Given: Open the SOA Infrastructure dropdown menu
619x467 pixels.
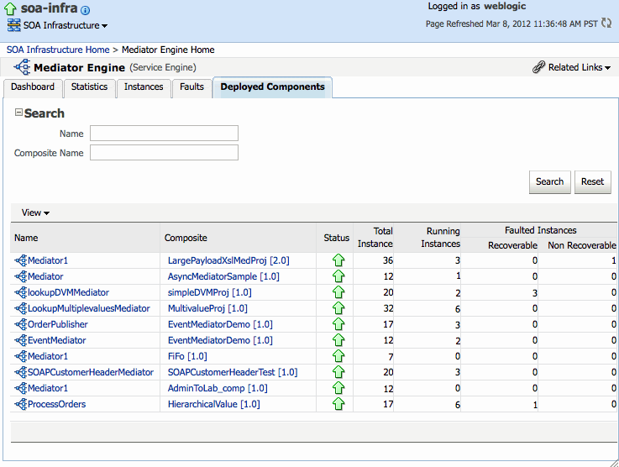Looking at the screenshot, I should click(66, 25).
